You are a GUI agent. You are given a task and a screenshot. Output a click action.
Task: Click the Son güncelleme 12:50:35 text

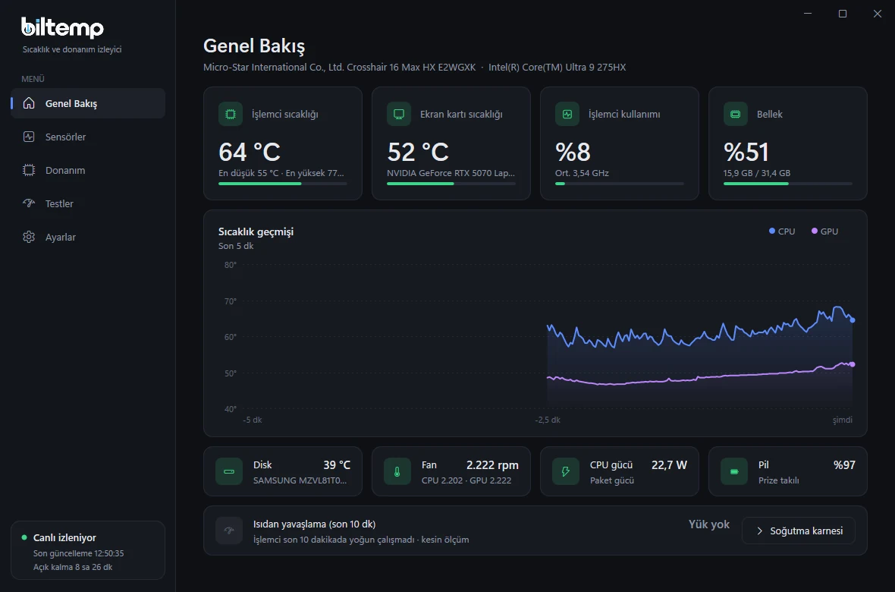[78, 553]
